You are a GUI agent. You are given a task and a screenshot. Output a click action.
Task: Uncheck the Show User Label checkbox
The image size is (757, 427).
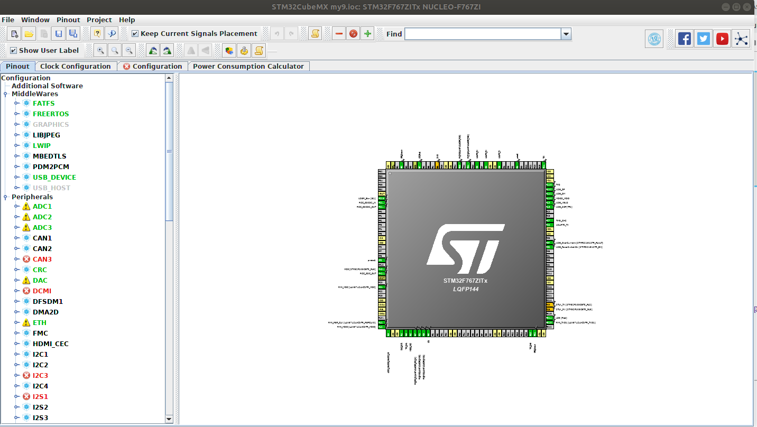click(x=14, y=51)
